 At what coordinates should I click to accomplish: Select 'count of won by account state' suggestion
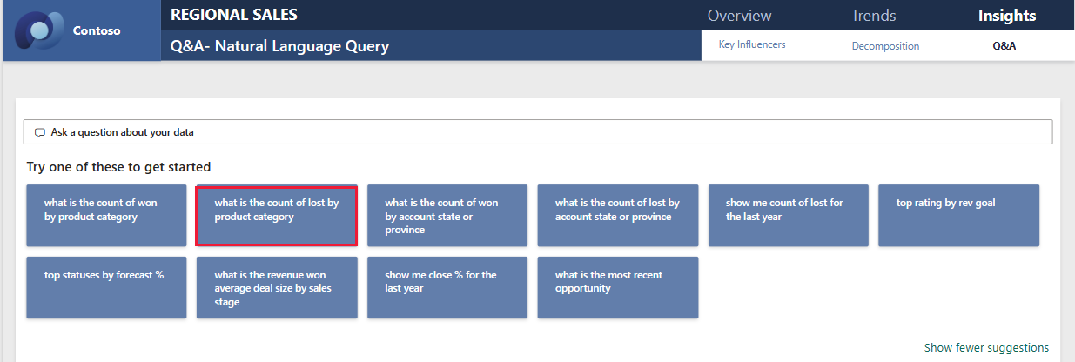pyautogui.click(x=447, y=215)
